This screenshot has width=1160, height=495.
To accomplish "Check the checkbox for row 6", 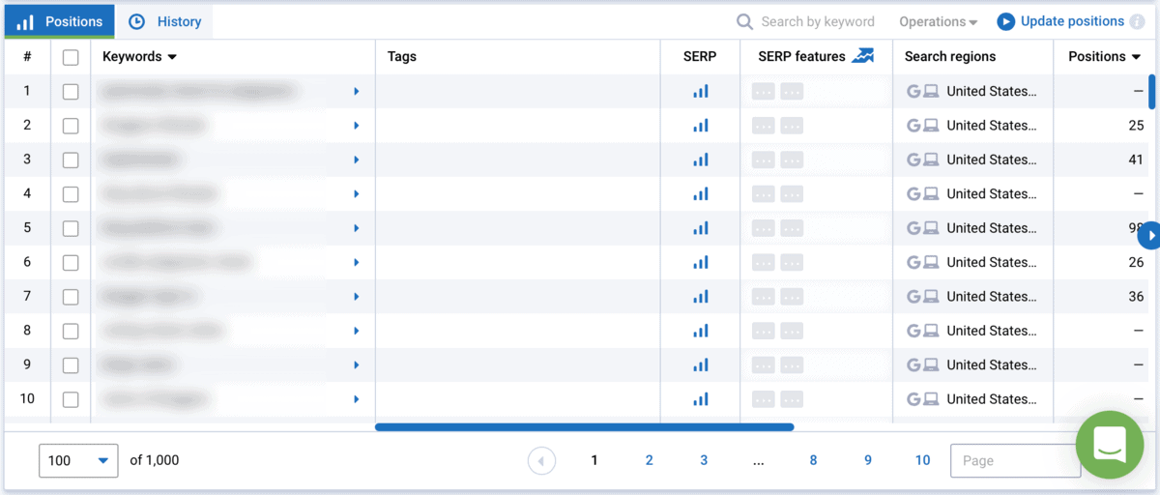I will click(x=71, y=263).
